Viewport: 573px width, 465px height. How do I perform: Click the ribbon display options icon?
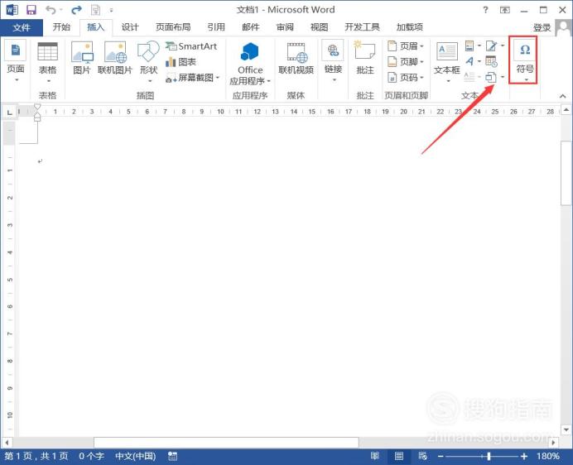pyautogui.click(x=505, y=10)
